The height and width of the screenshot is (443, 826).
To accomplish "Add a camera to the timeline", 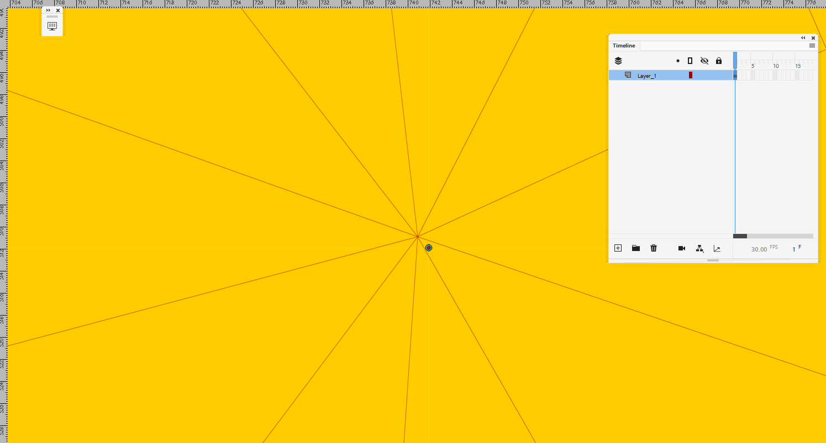I will click(x=681, y=248).
